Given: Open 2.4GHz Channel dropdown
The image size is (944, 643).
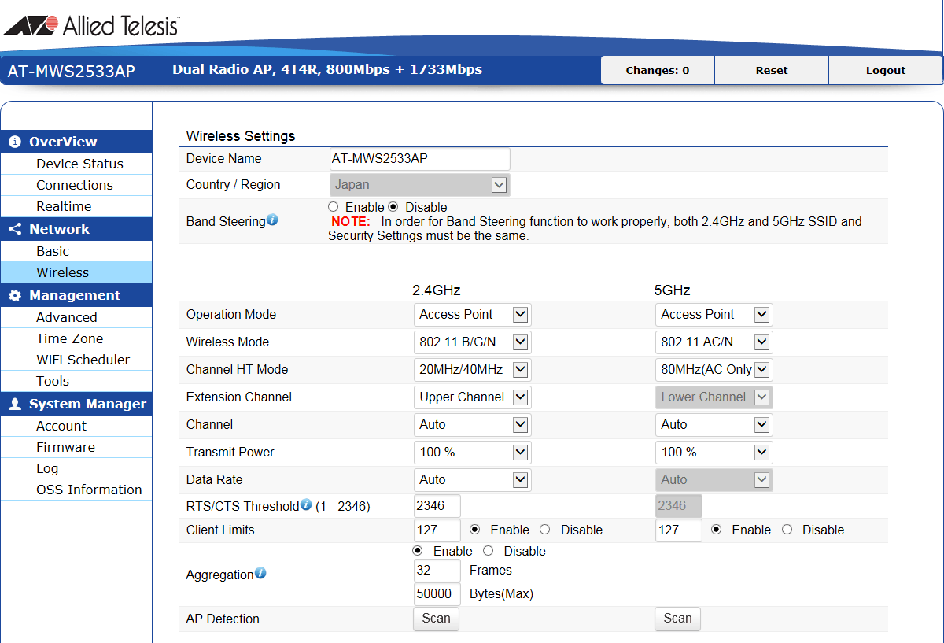Looking at the screenshot, I should [x=473, y=425].
